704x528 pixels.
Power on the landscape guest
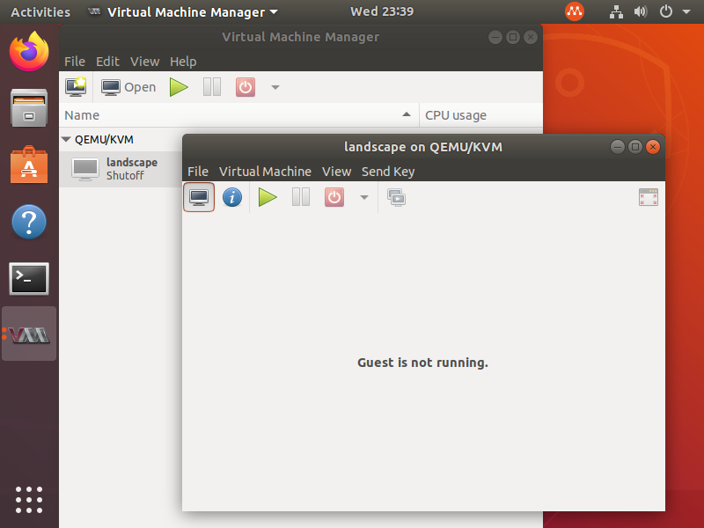point(268,197)
